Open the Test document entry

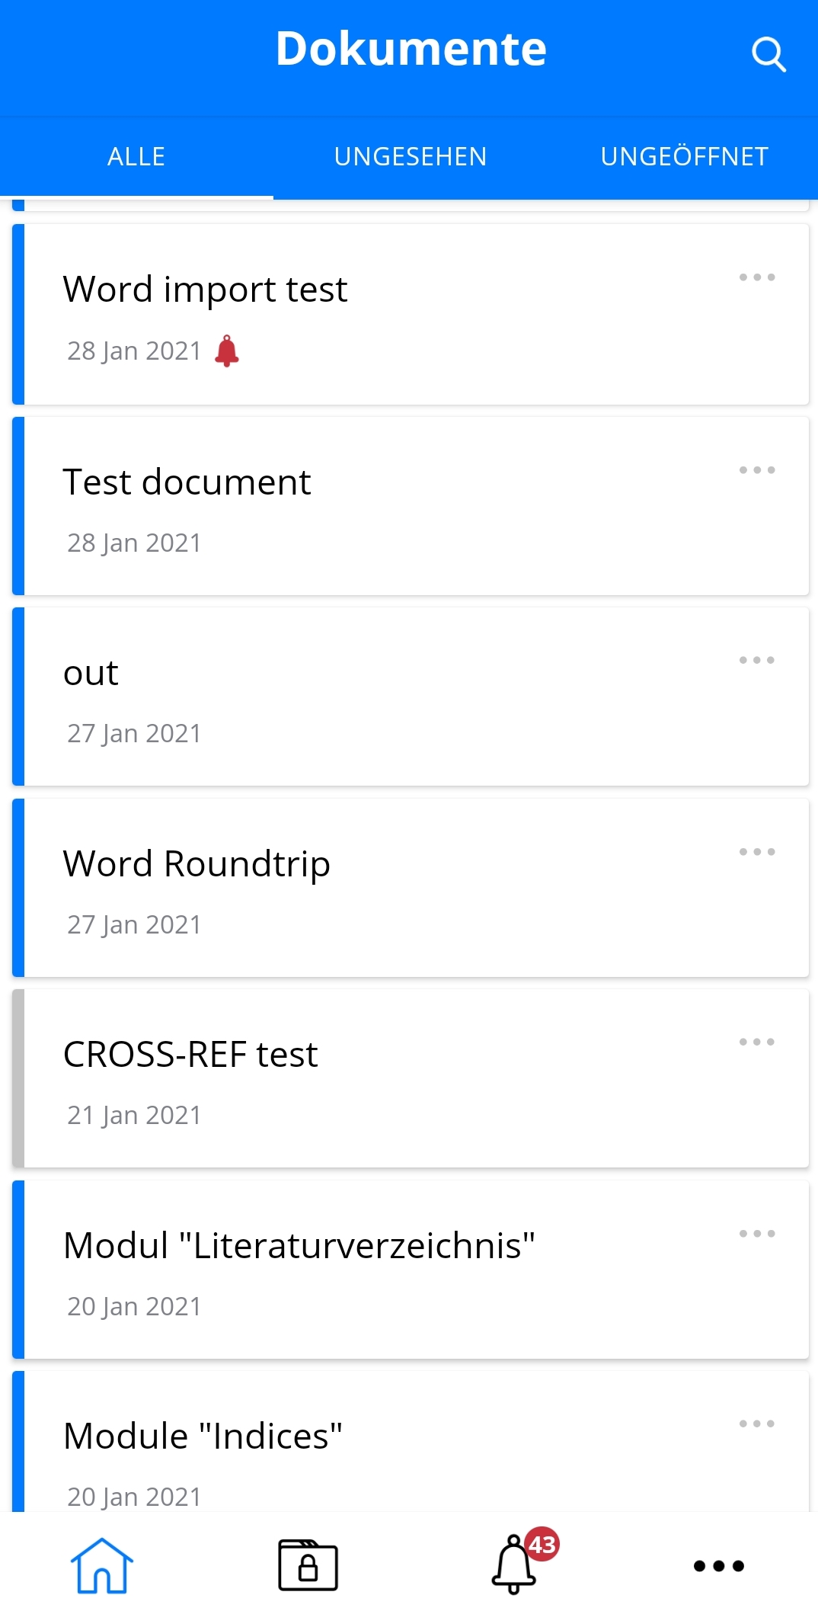click(x=411, y=506)
